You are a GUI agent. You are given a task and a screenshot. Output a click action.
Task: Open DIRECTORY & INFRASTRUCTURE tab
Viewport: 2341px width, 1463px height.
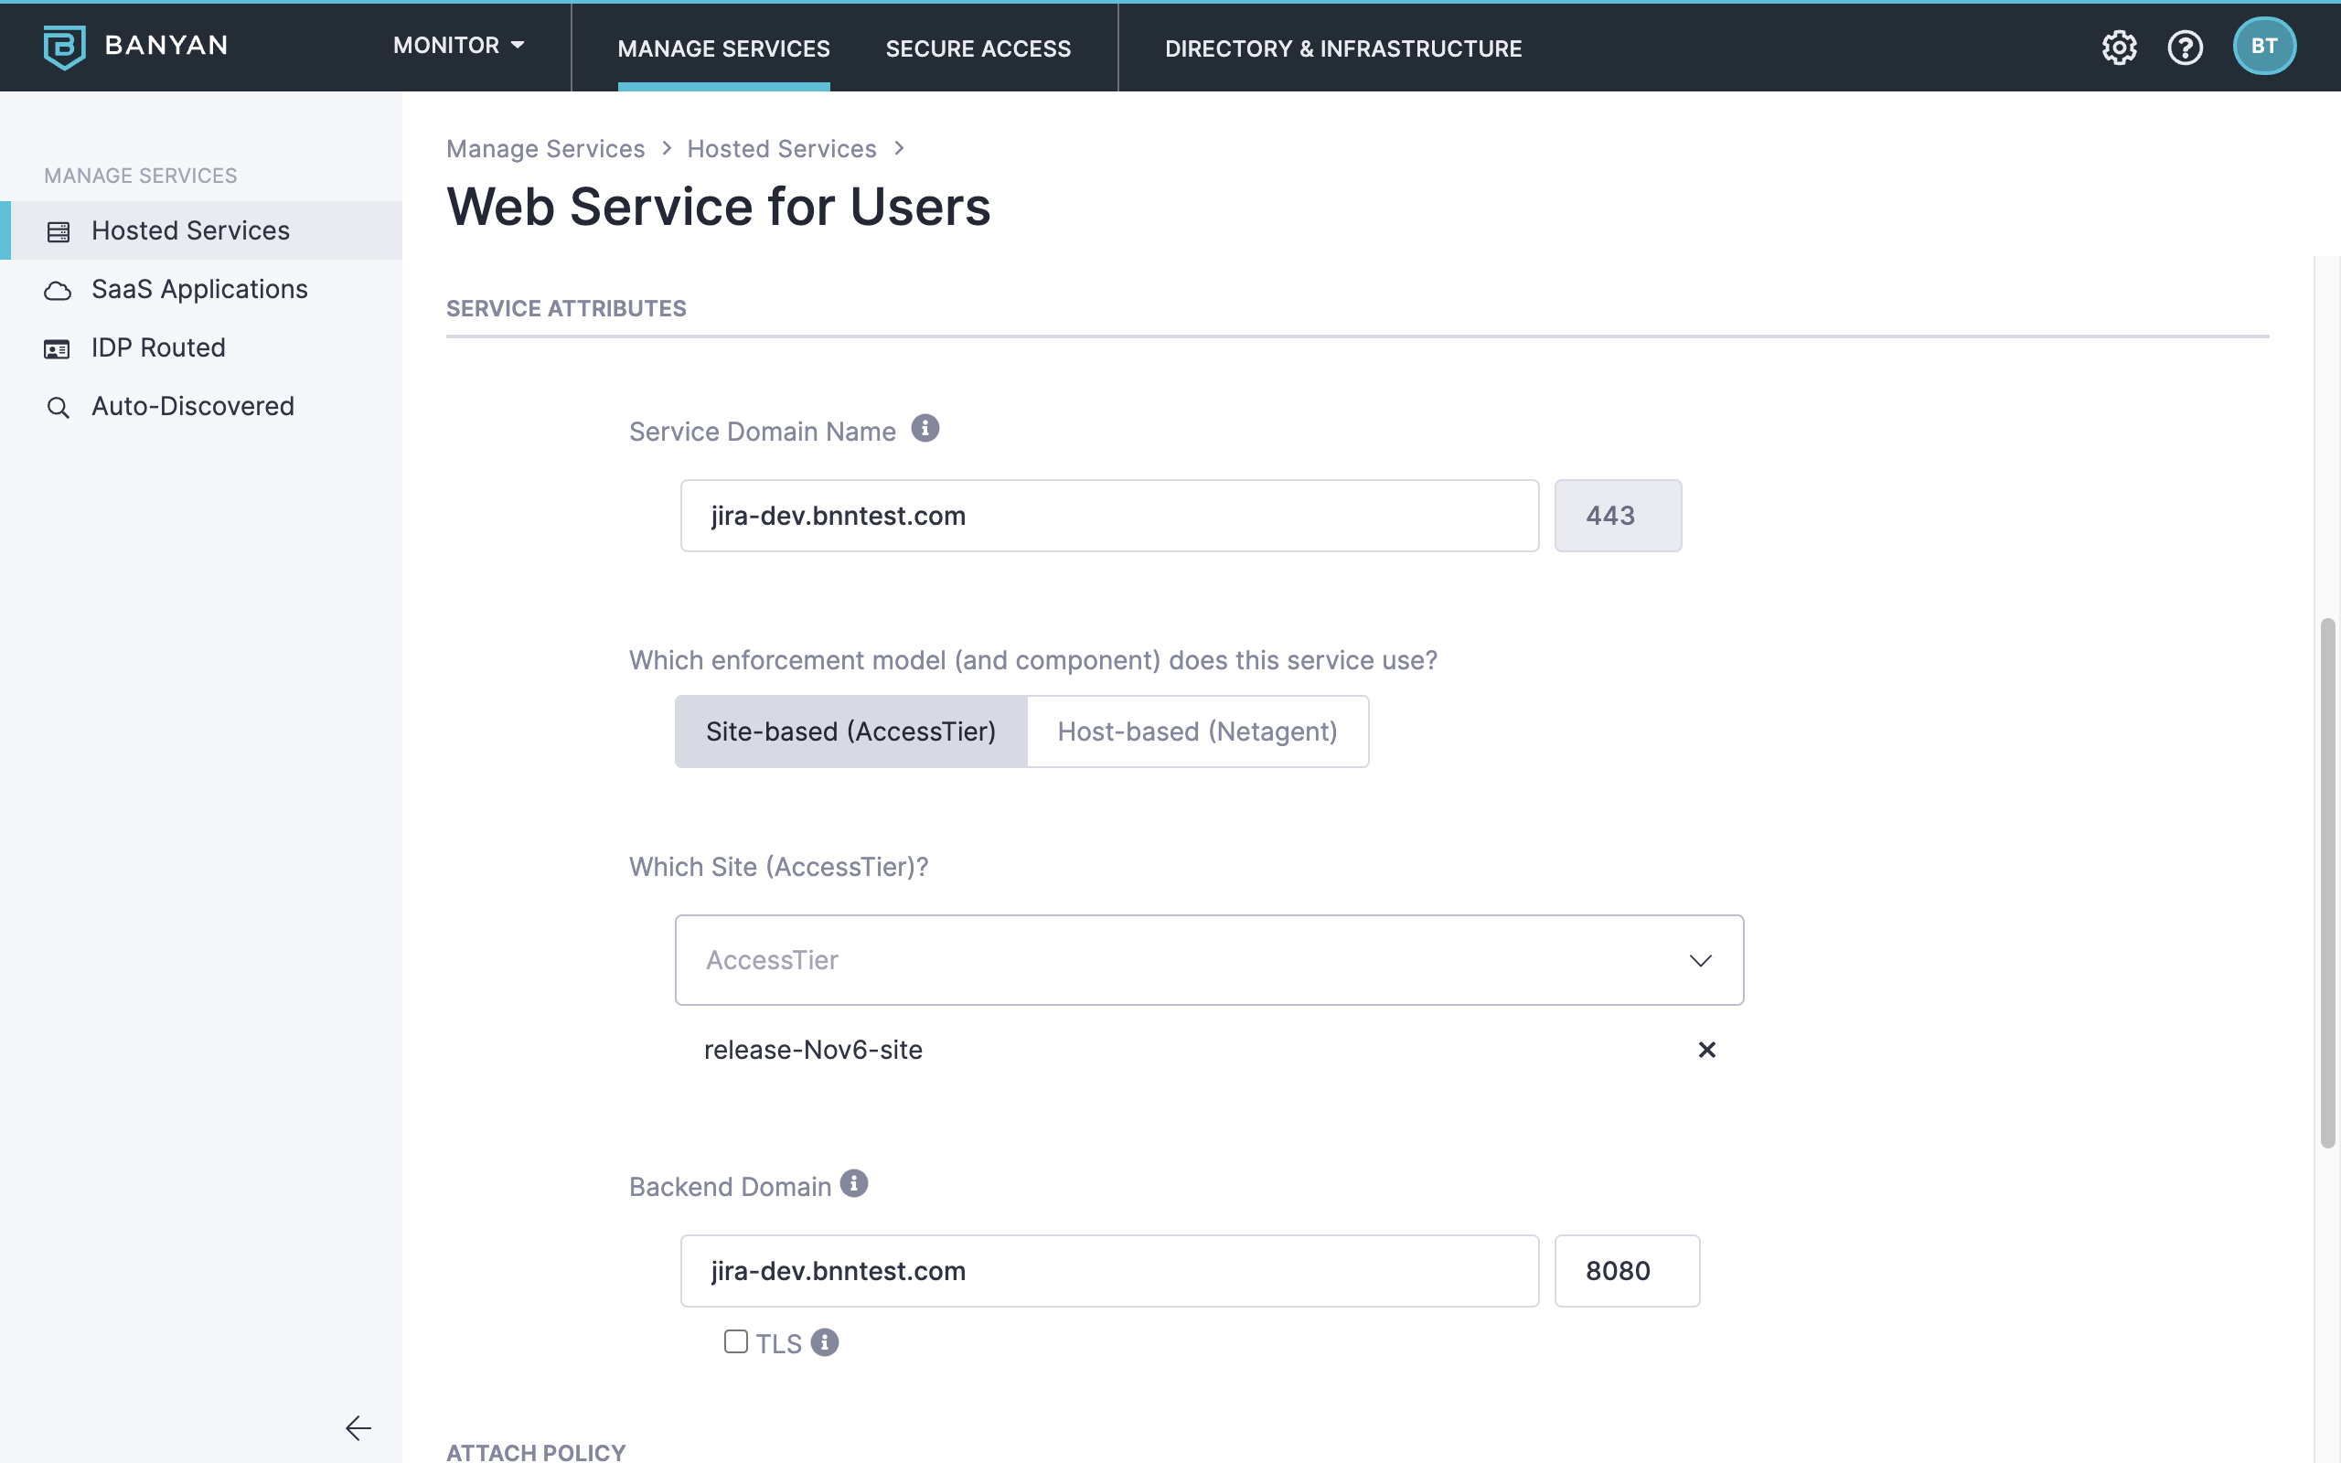[1342, 48]
